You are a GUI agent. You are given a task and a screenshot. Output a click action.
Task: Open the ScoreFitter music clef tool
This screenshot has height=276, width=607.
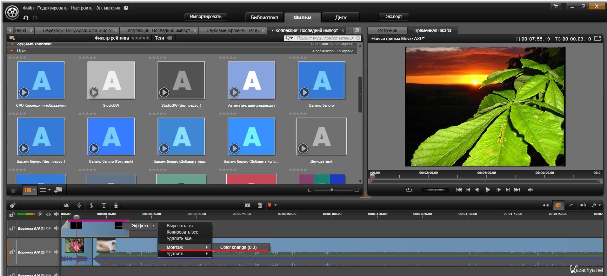[79, 205]
